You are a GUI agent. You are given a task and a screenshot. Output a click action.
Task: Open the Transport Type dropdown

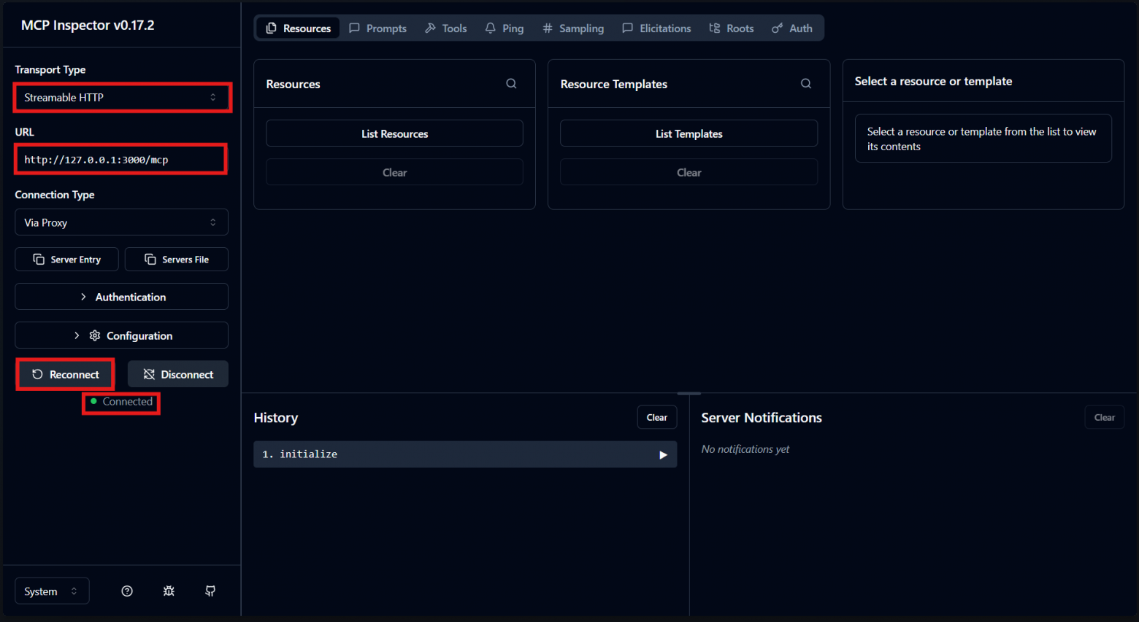click(x=121, y=98)
